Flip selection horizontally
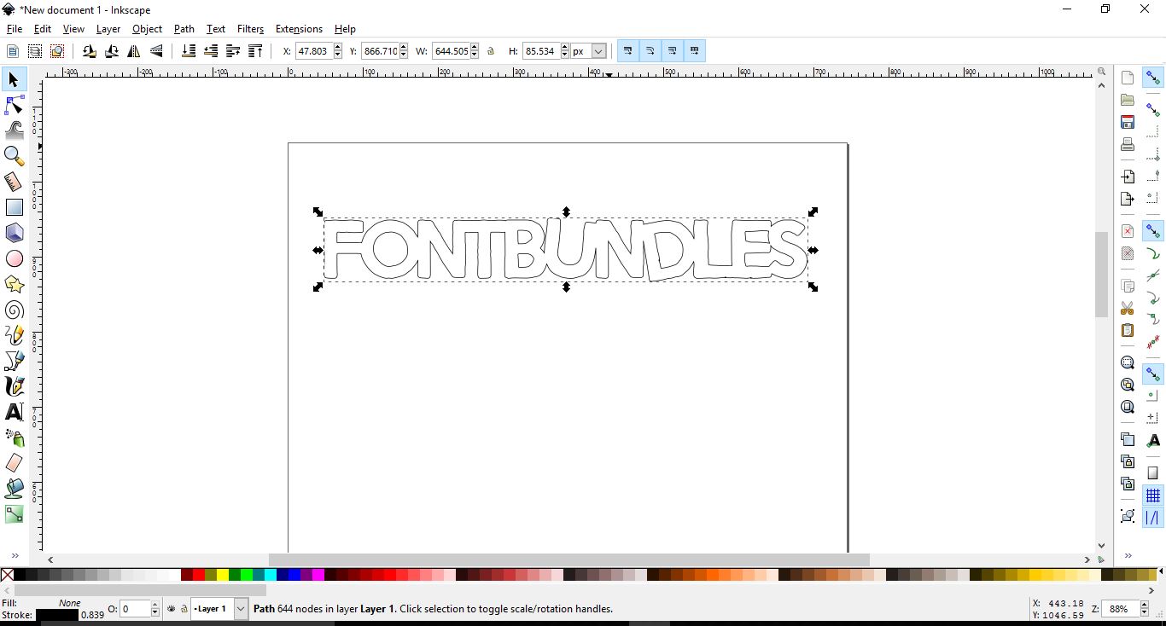Screen dimensions: 1166x626 click(x=134, y=51)
